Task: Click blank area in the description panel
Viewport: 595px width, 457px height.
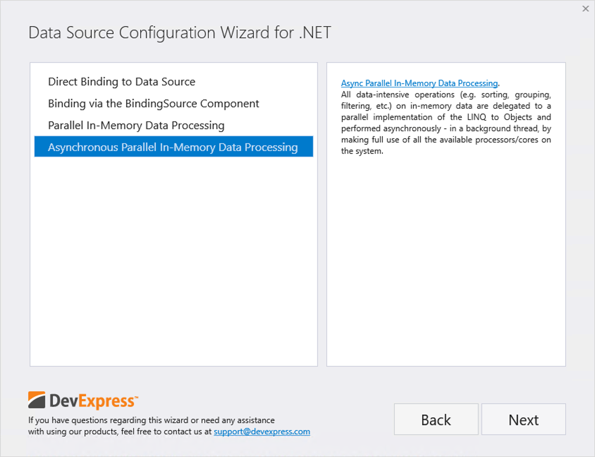Action: (446, 261)
